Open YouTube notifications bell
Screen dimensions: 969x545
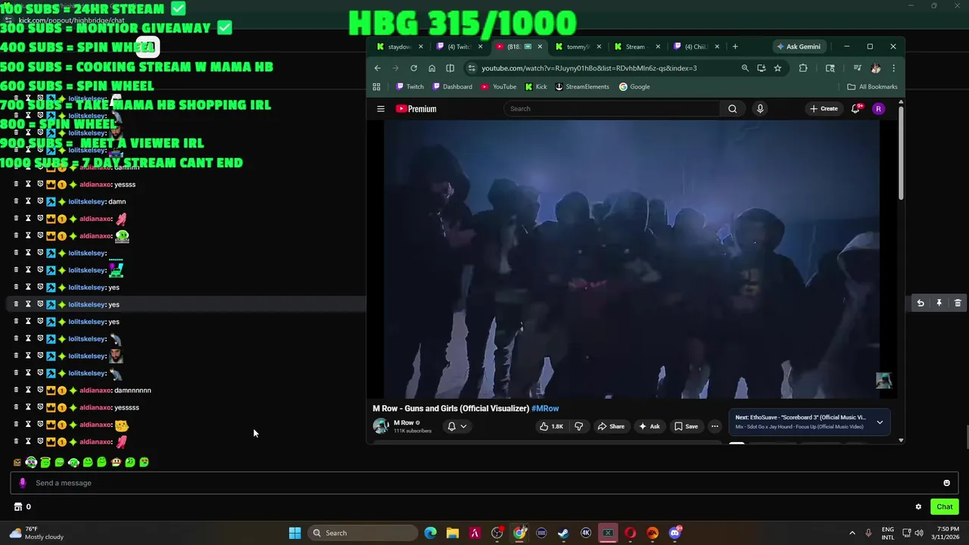pos(855,109)
